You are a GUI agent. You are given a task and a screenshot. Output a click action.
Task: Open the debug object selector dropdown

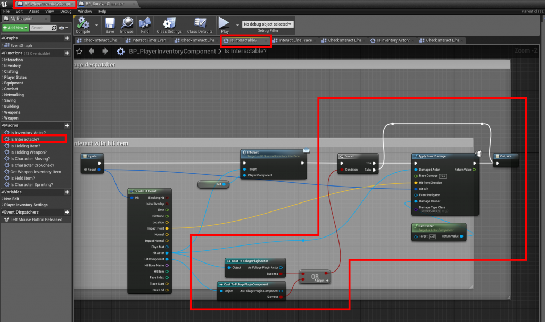(x=268, y=24)
